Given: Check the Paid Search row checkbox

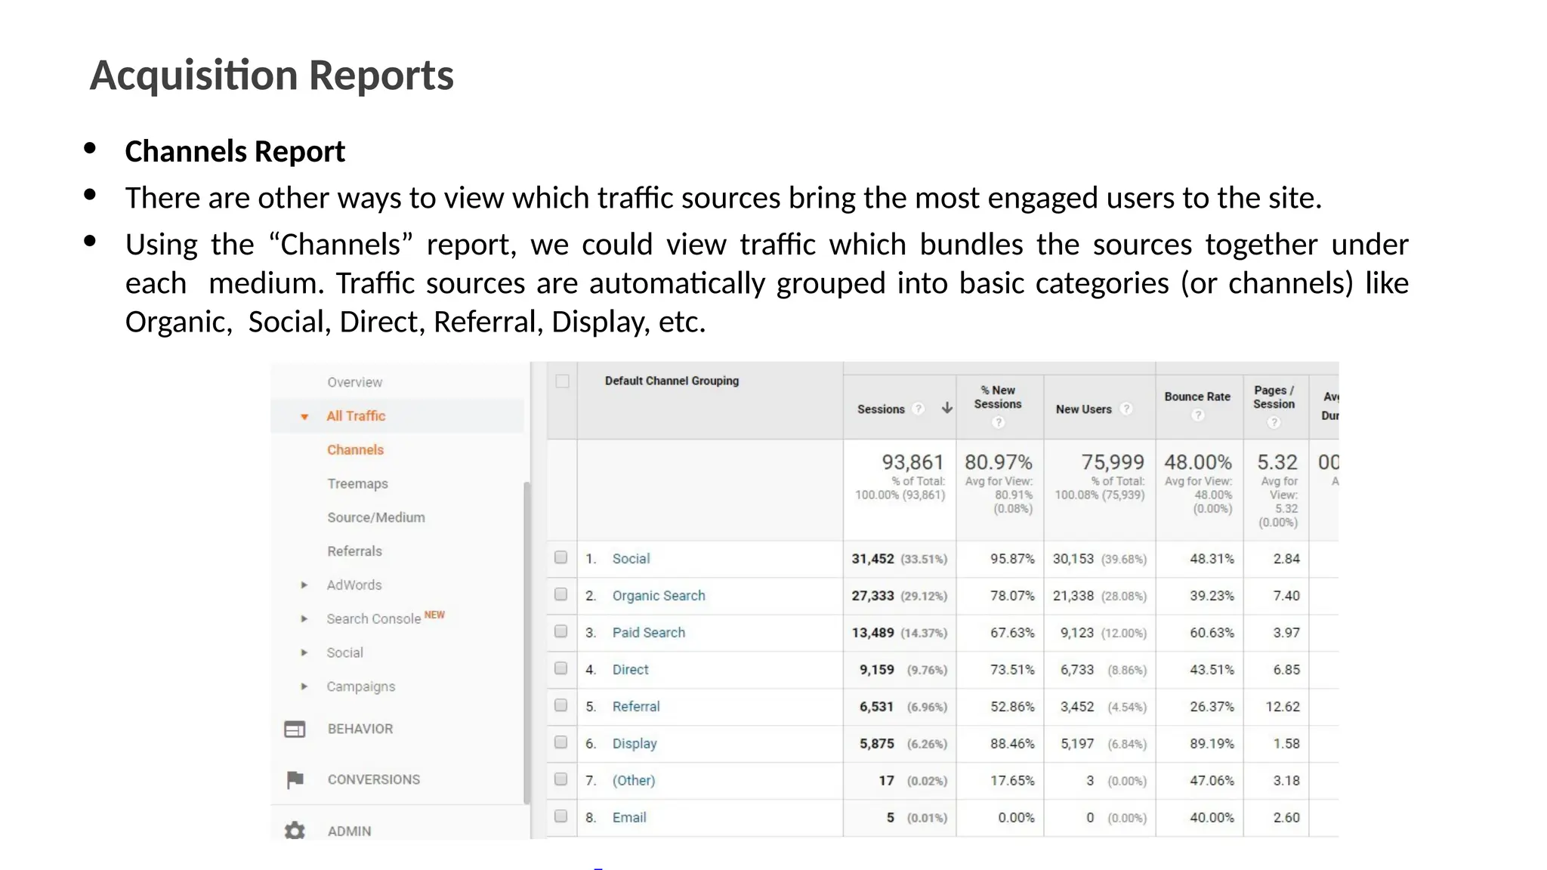Looking at the screenshot, I should coord(560,631).
